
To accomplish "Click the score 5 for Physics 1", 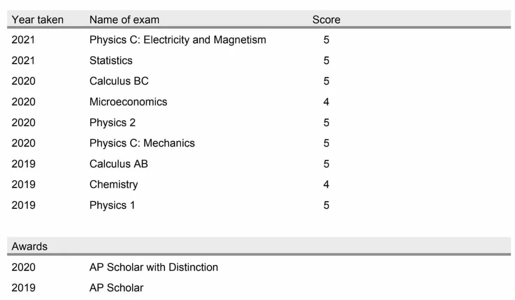I will point(326,205).
